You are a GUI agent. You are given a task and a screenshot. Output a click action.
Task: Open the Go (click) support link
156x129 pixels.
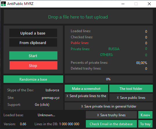click(x=42, y=105)
